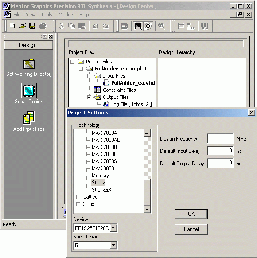Screen dimensions: 257x258
Task: Click the Default Output Delay field
Action: [220, 163]
